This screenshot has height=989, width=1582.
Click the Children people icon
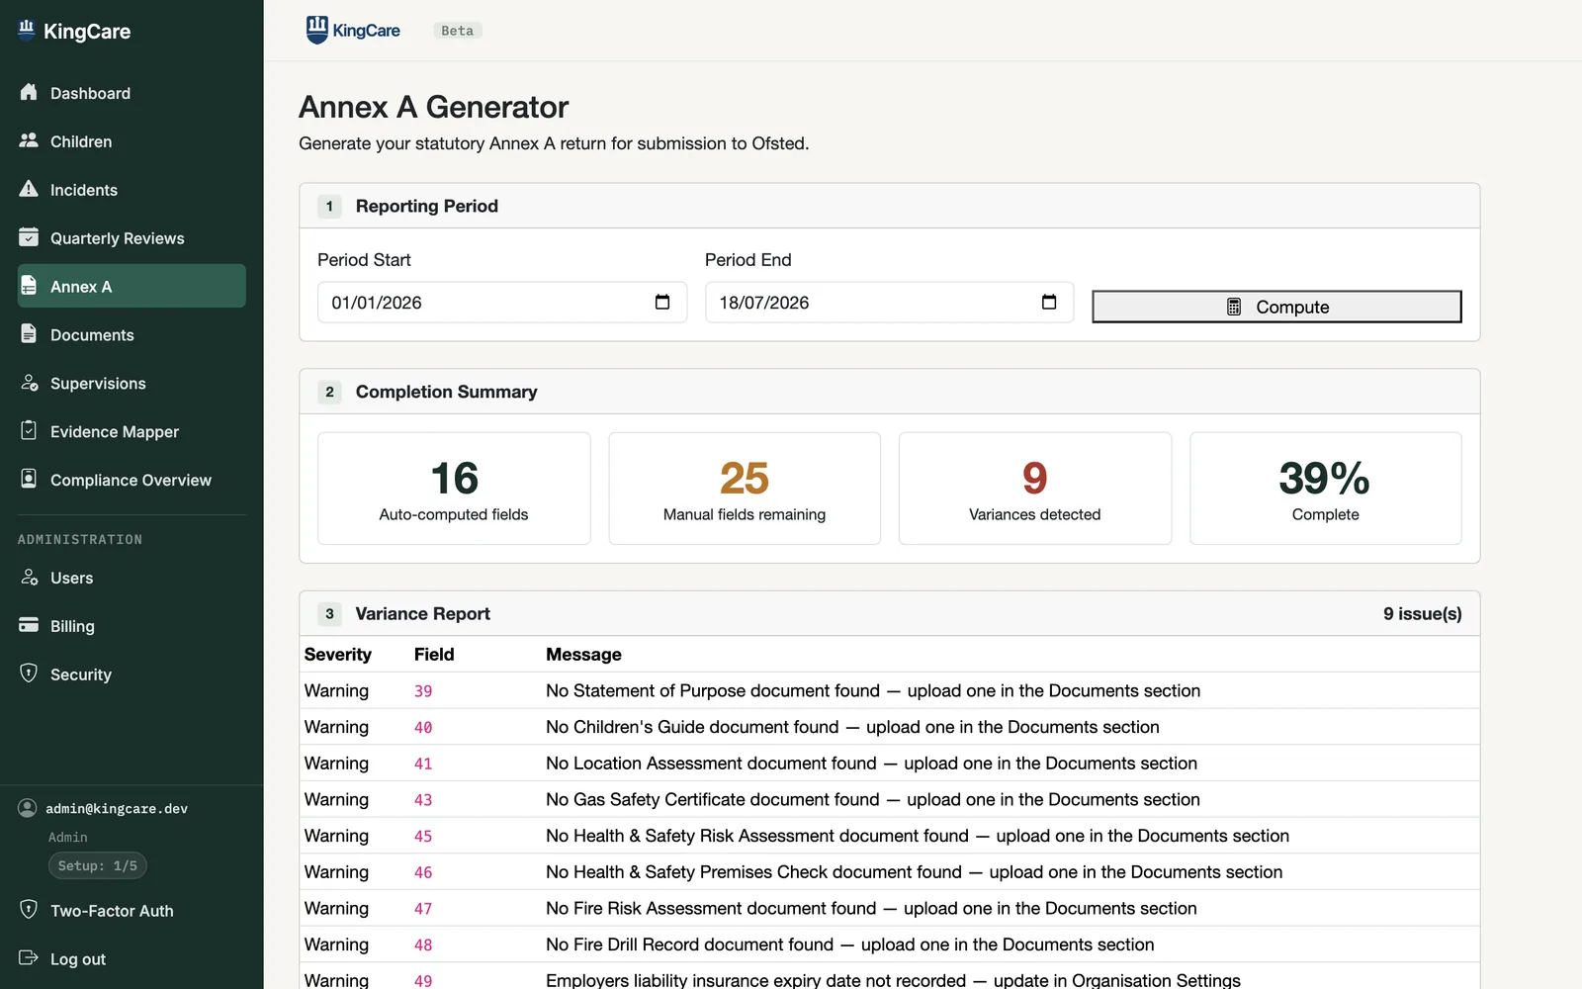(29, 140)
